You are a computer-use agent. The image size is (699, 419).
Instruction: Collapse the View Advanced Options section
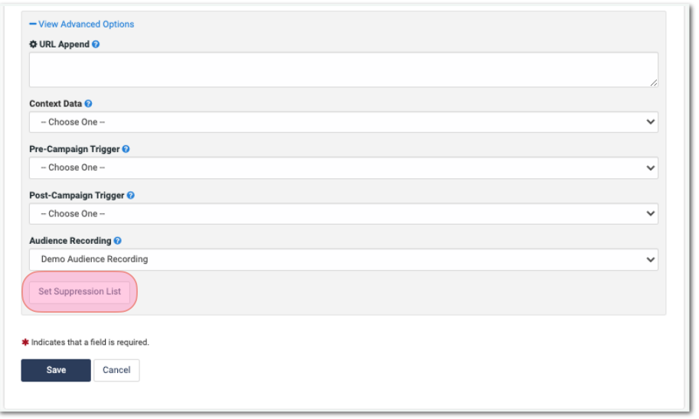pos(82,24)
